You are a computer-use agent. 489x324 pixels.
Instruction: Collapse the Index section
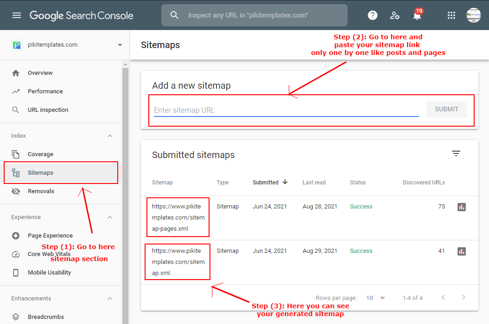pyautogui.click(x=110, y=136)
